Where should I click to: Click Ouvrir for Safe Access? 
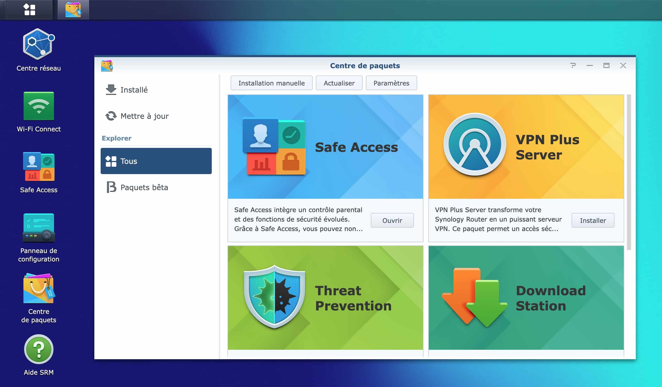click(x=392, y=220)
